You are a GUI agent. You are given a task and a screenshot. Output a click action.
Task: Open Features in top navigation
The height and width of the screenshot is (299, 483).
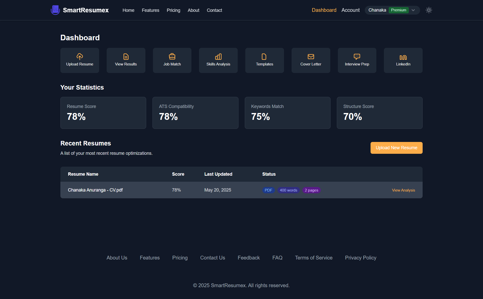(x=150, y=10)
